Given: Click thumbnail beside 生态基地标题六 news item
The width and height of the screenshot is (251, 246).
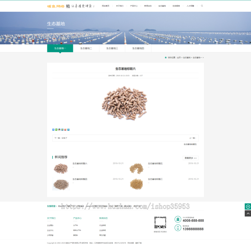Looking at the screenshot, I should (x=61, y=168).
